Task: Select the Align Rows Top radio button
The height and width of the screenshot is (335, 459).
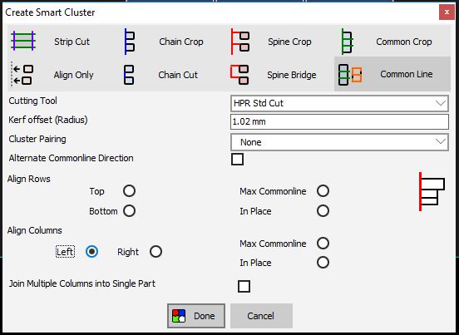Action: coord(129,191)
